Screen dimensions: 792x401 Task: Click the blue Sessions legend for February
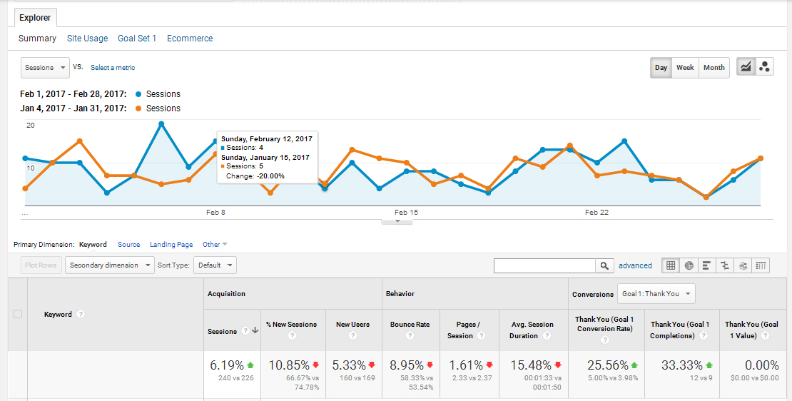click(x=158, y=94)
